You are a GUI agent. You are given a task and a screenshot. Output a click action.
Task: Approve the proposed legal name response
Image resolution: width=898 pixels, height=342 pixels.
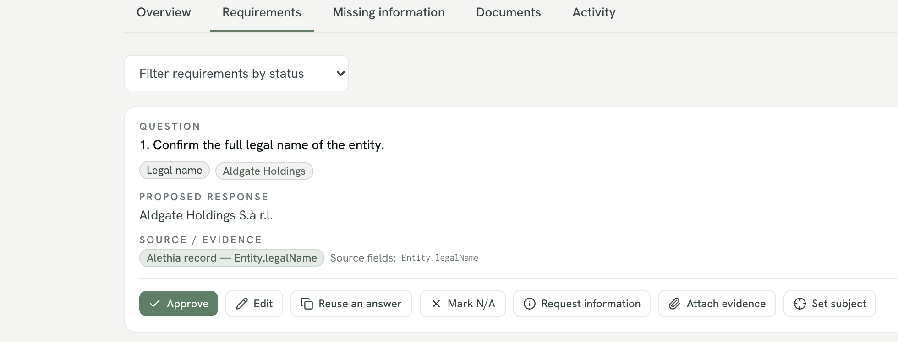point(179,304)
